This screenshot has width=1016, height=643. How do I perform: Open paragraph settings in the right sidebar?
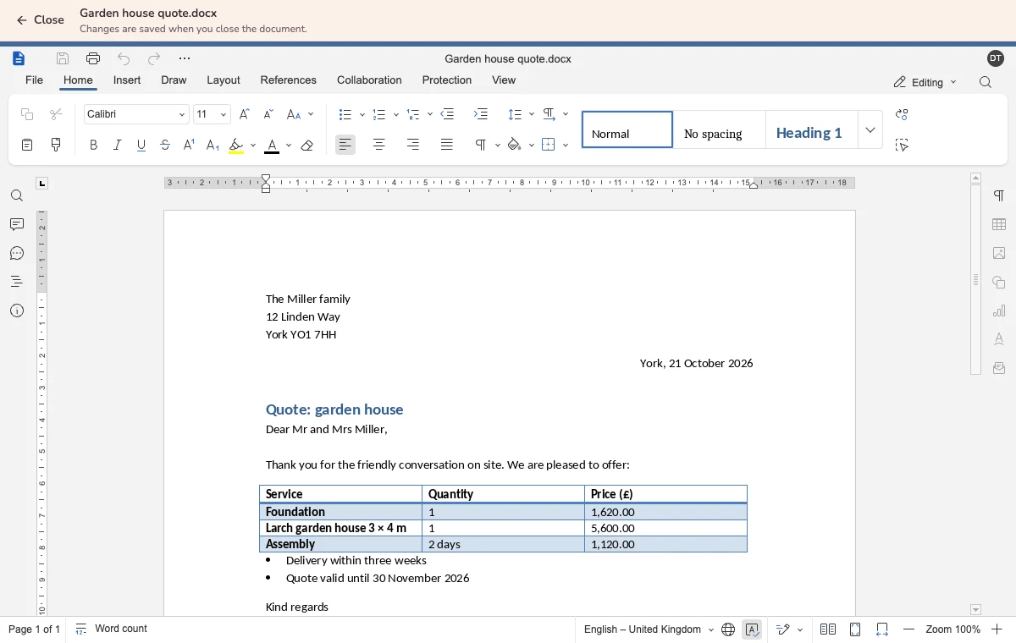pos(999,195)
